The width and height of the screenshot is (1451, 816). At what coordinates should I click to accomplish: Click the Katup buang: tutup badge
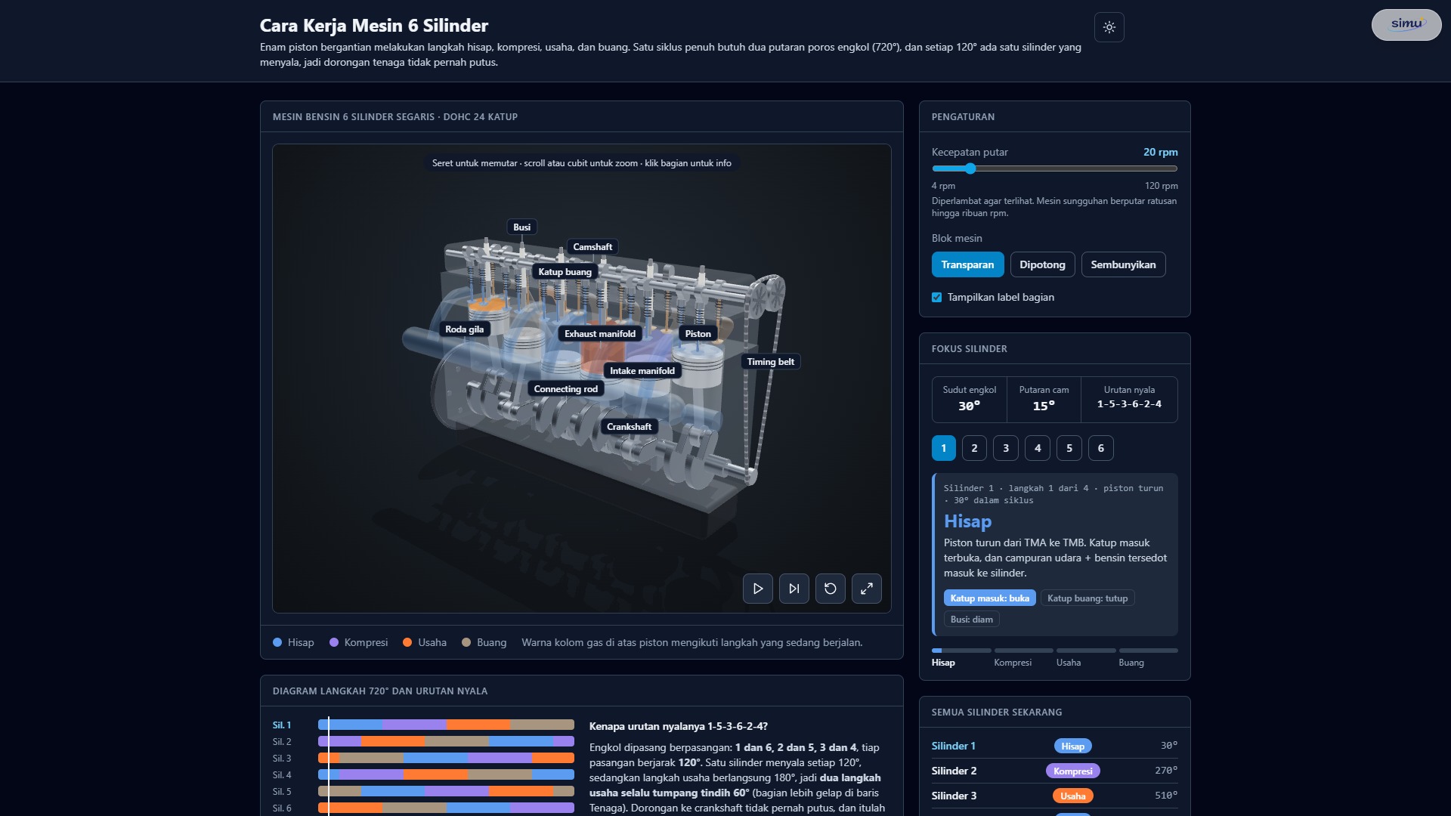coord(1087,598)
